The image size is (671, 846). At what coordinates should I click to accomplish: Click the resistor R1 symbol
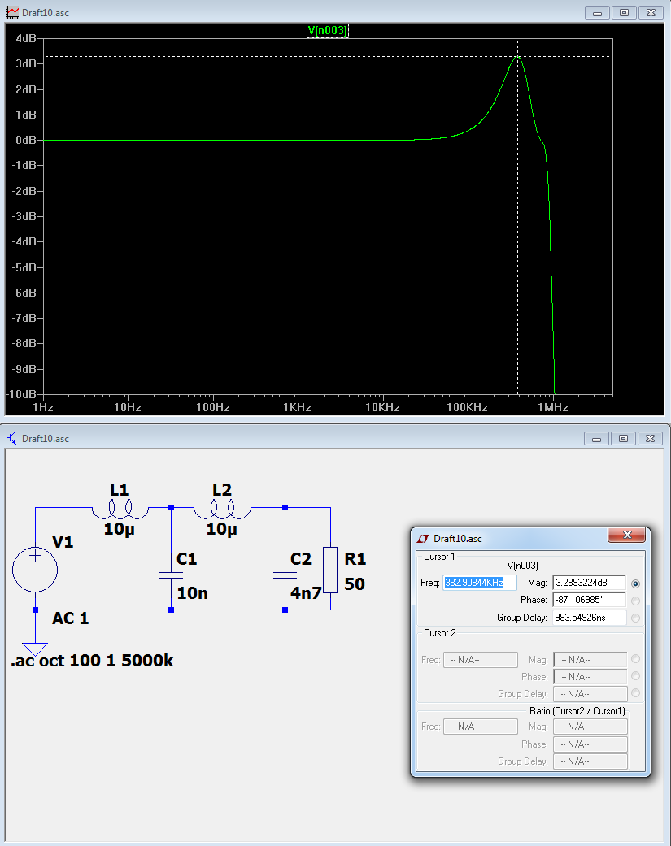pos(330,570)
